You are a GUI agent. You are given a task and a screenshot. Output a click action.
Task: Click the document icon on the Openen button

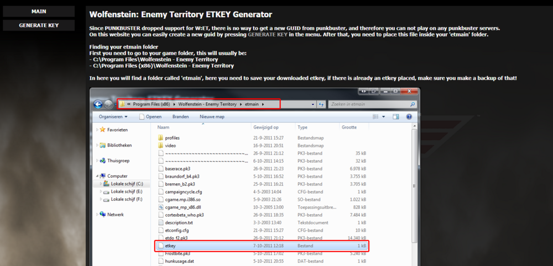(x=142, y=116)
